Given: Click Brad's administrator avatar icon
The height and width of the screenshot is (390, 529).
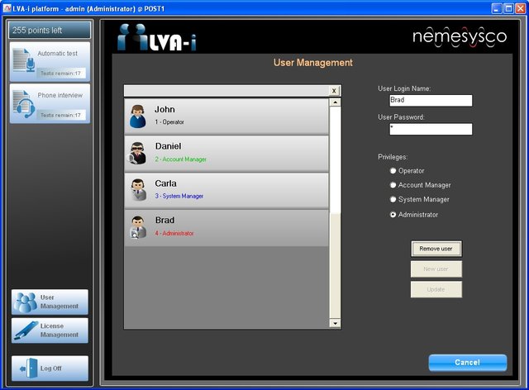Looking at the screenshot, I should (x=138, y=227).
